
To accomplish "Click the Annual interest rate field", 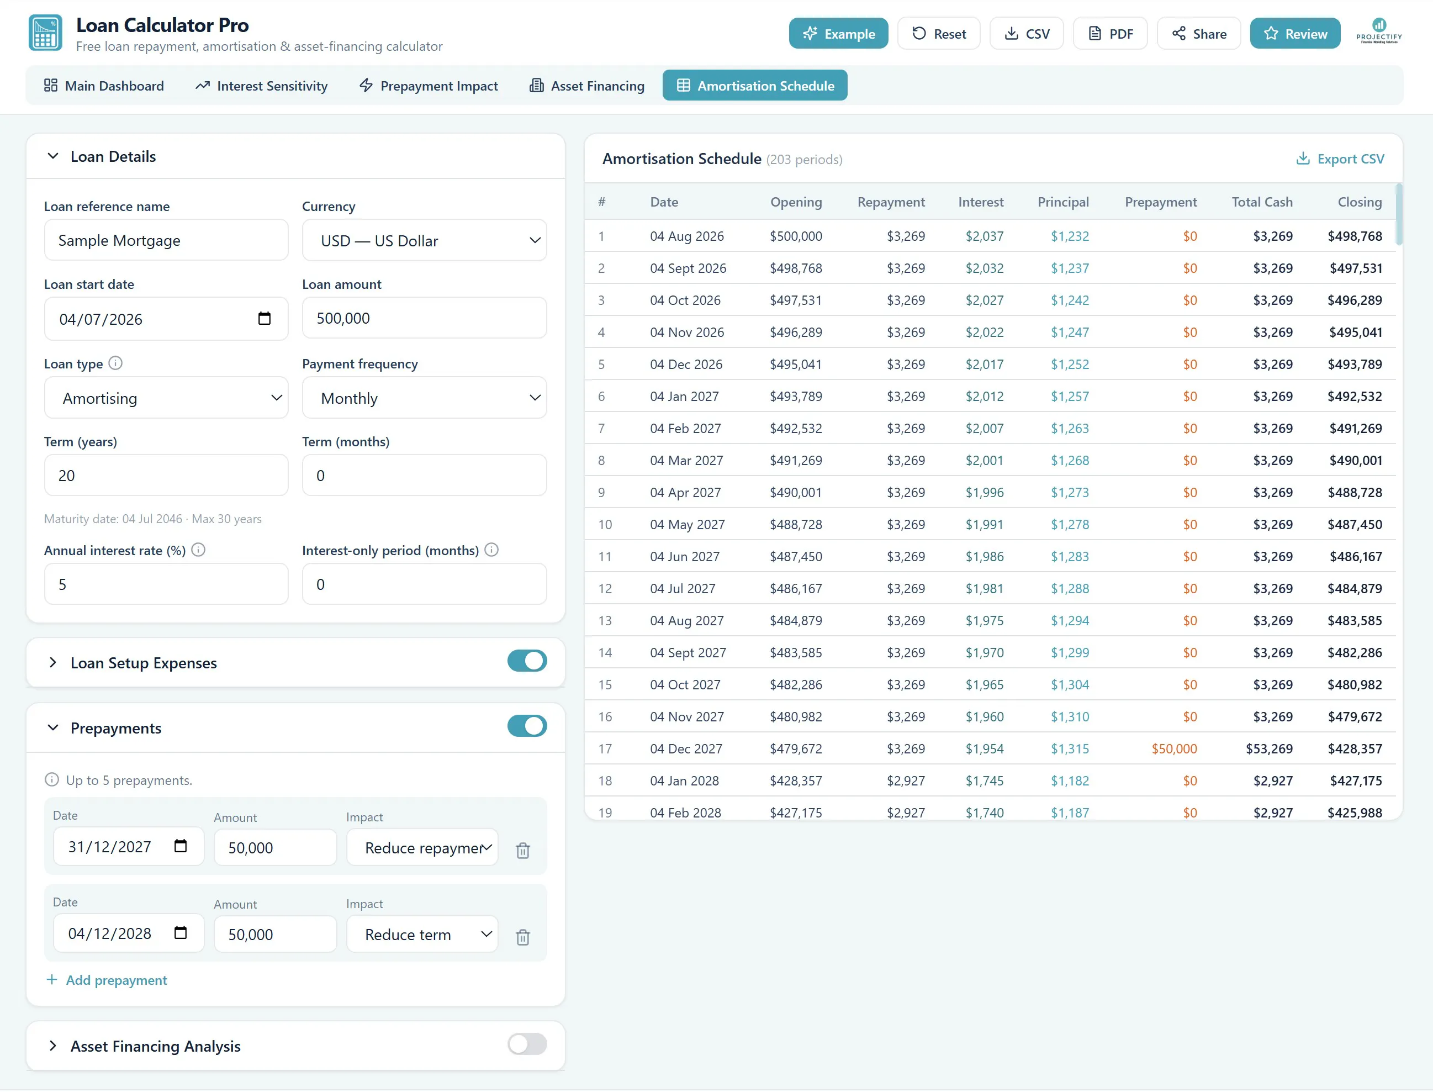I will pos(166,584).
